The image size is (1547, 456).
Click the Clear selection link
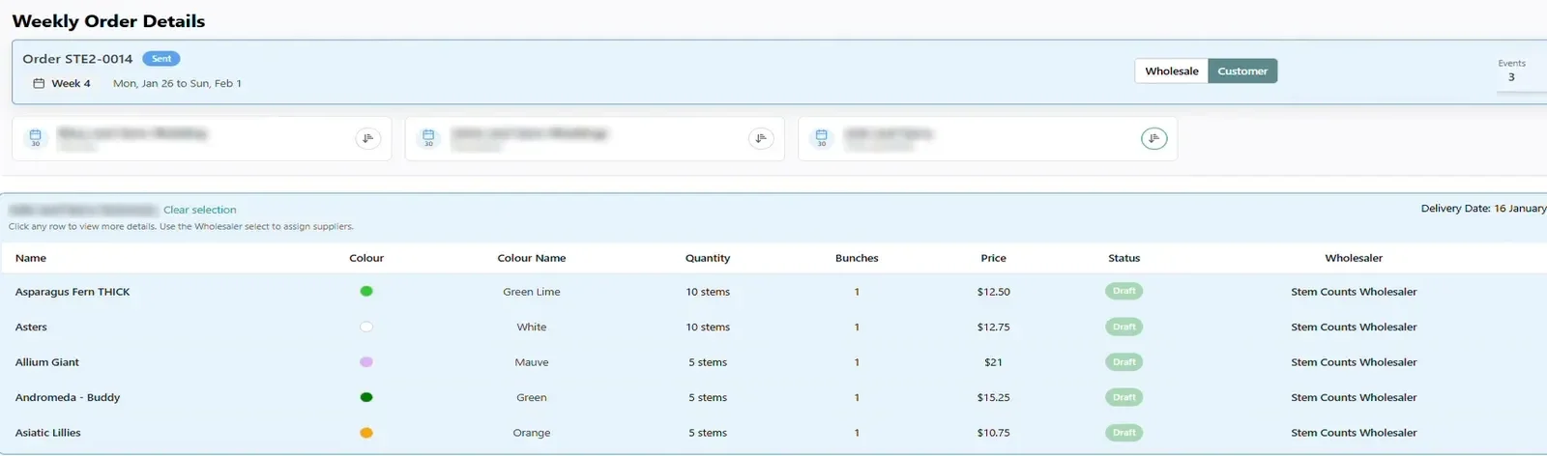[199, 210]
